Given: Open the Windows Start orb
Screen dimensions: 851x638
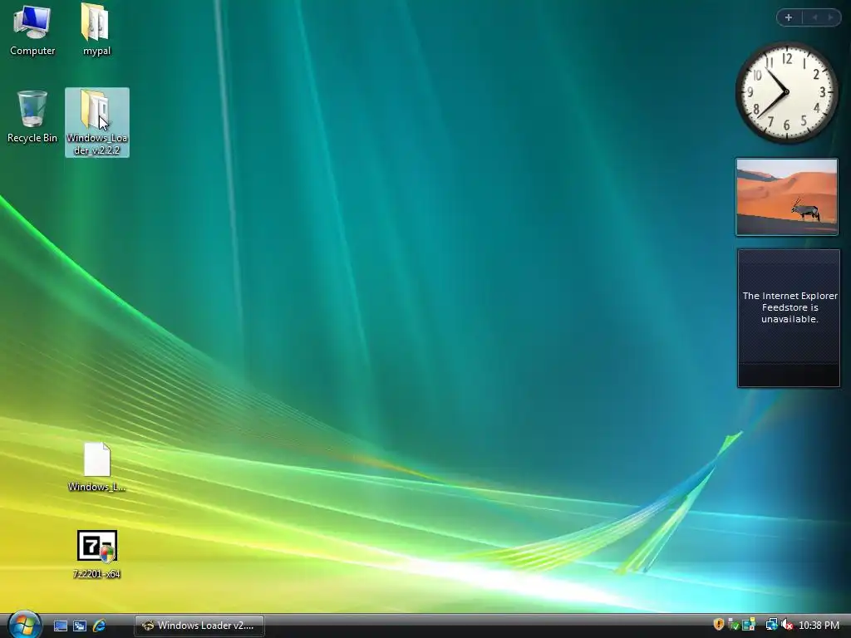Looking at the screenshot, I should [x=24, y=625].
